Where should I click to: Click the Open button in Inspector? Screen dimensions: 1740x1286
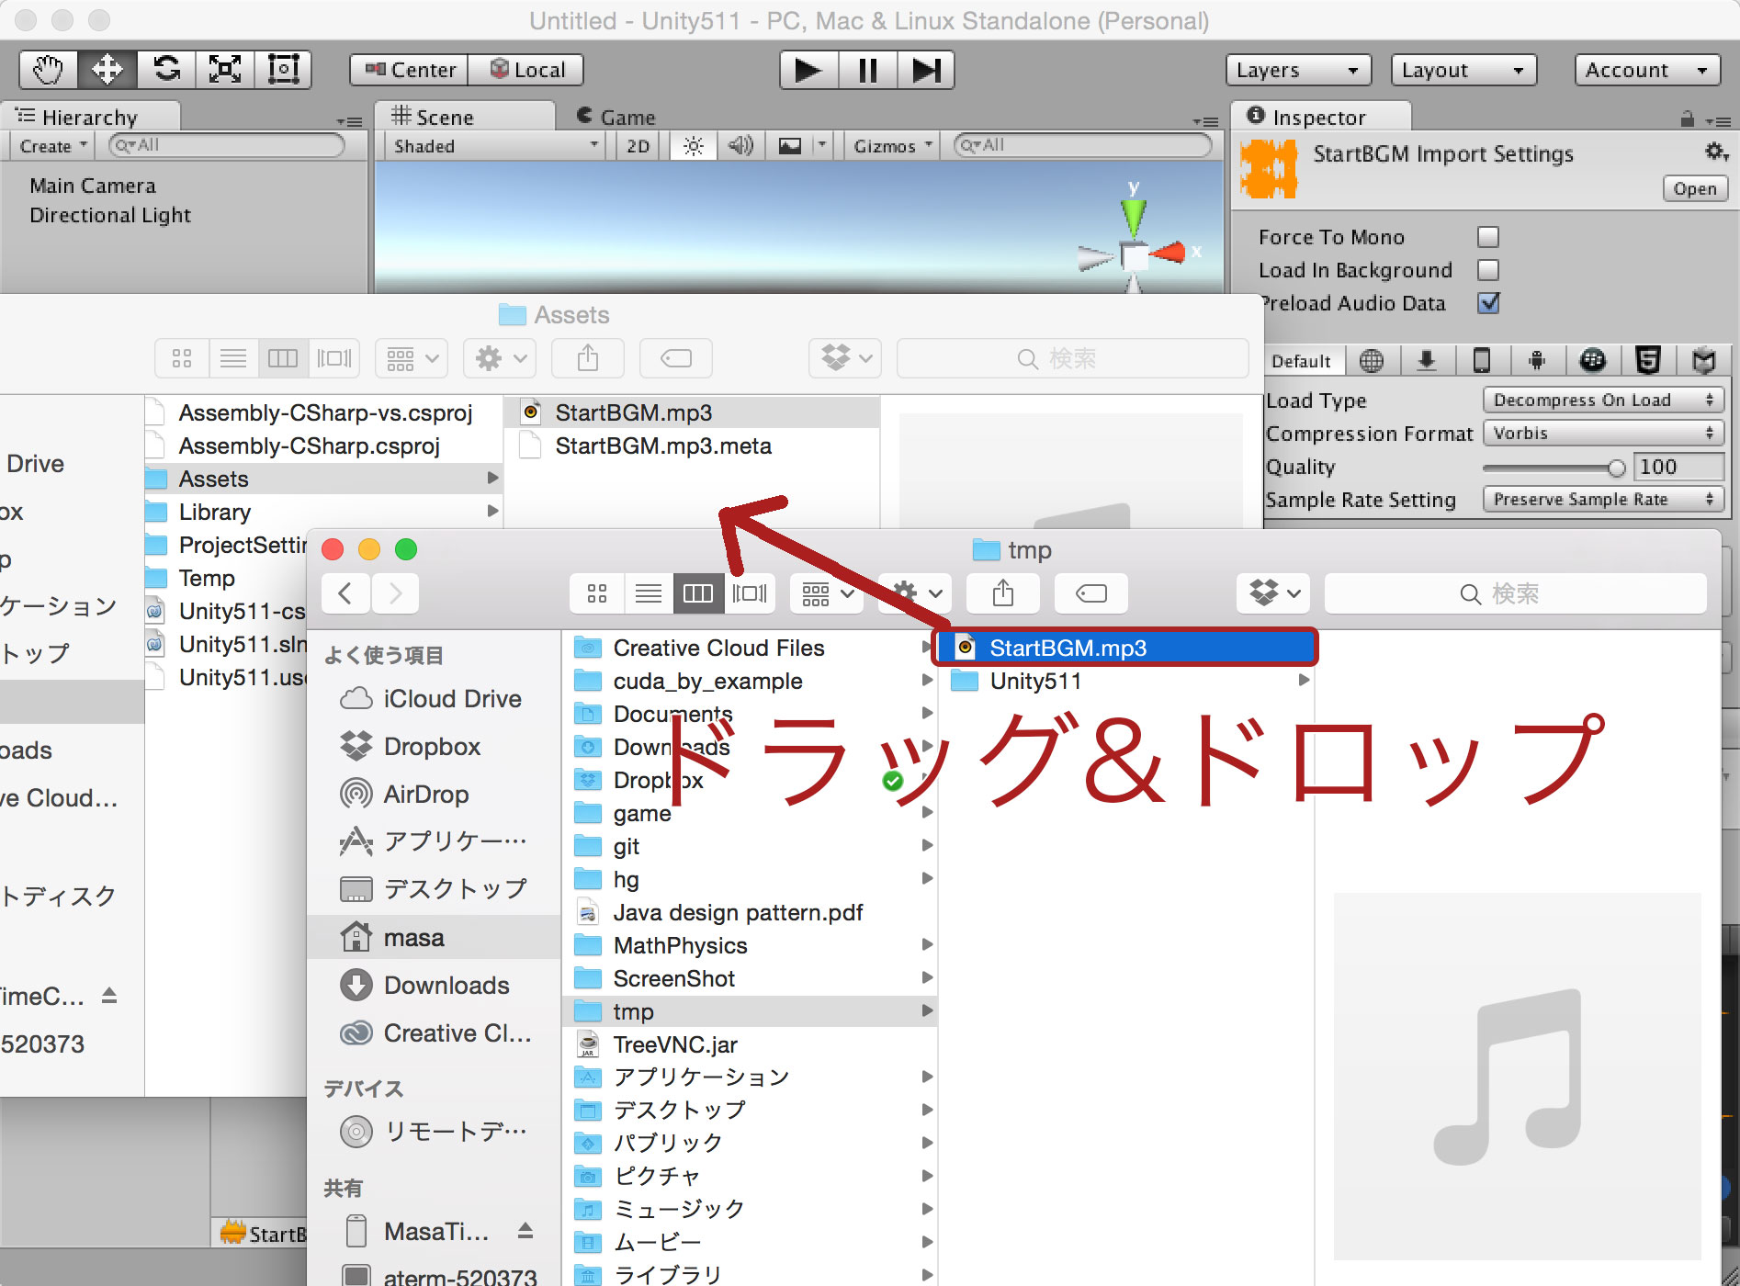[x=1695, y=188]
